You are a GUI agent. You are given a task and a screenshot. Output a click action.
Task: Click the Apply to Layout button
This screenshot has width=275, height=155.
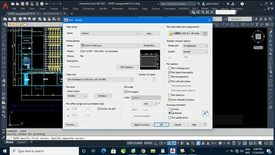click(x=142, y=124)
